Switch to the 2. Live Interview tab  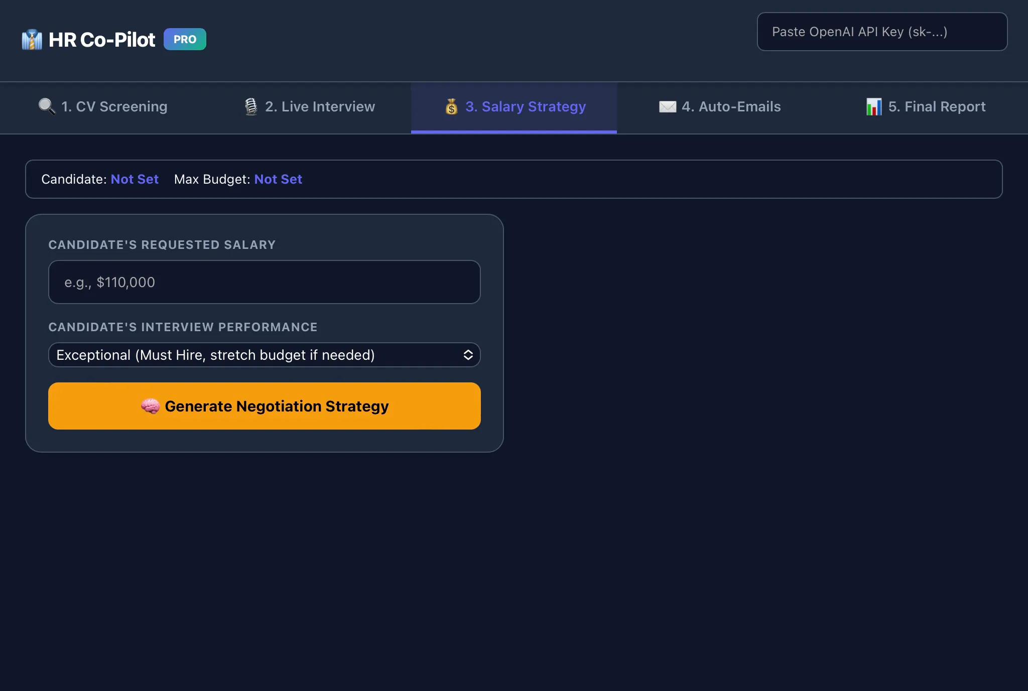click(x=309, y=107)
